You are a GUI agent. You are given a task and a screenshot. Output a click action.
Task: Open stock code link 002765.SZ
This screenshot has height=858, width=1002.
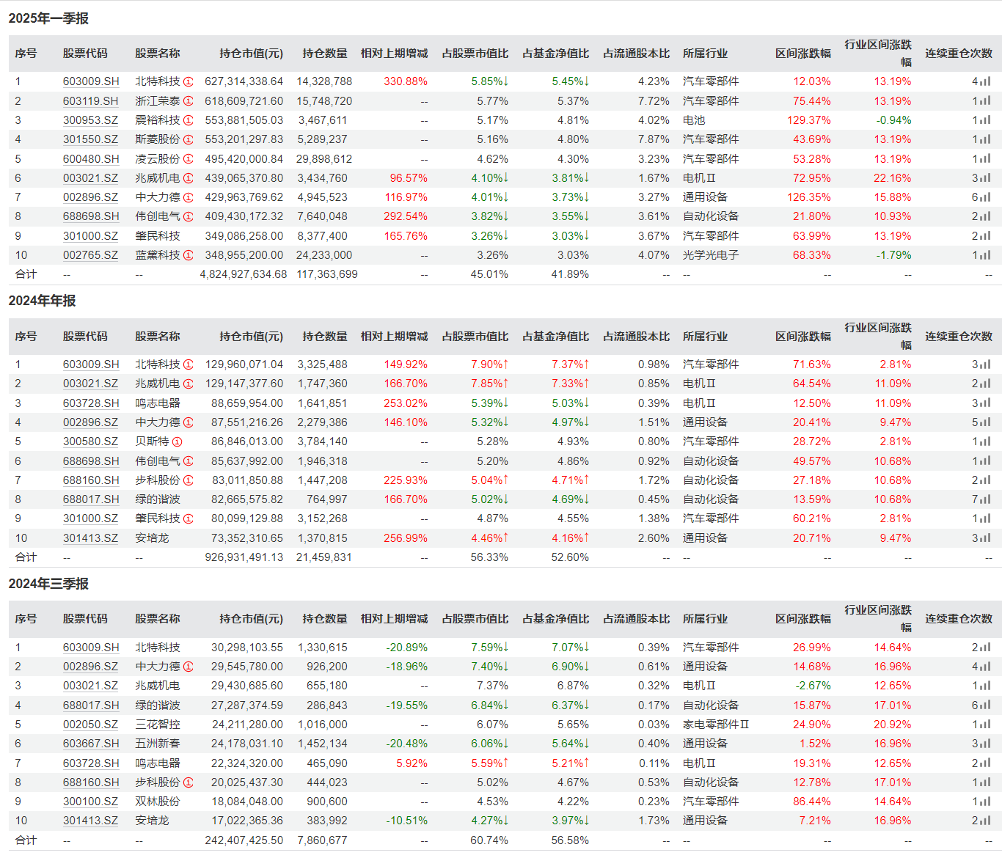tap(90, 255)
